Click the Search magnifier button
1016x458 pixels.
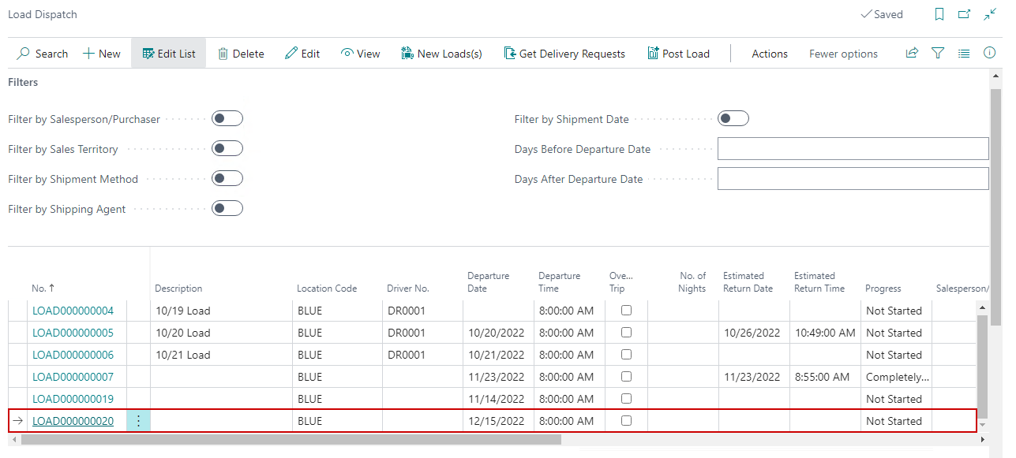click(43, 54)
